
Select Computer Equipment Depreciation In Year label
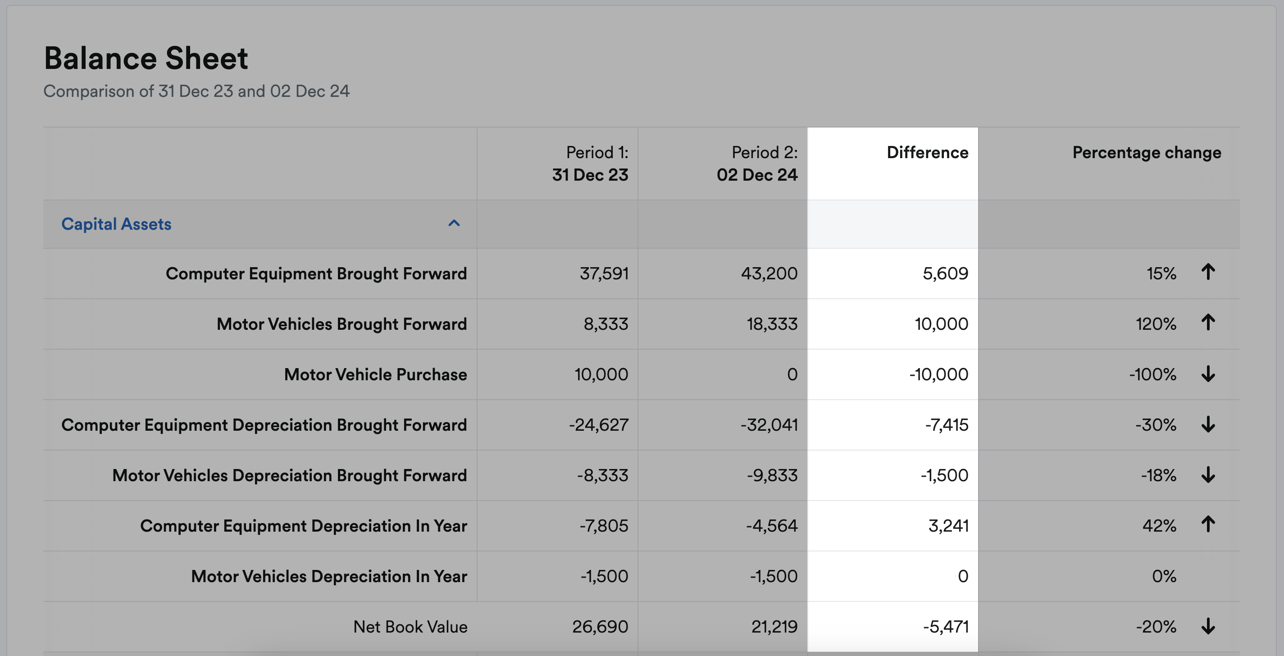(304, 526)
